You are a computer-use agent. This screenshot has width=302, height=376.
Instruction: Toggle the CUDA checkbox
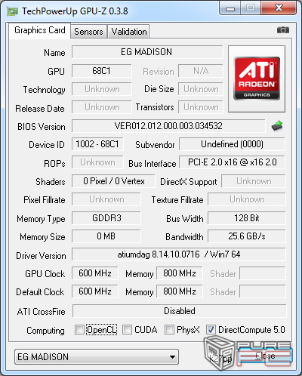pos(127,329)
